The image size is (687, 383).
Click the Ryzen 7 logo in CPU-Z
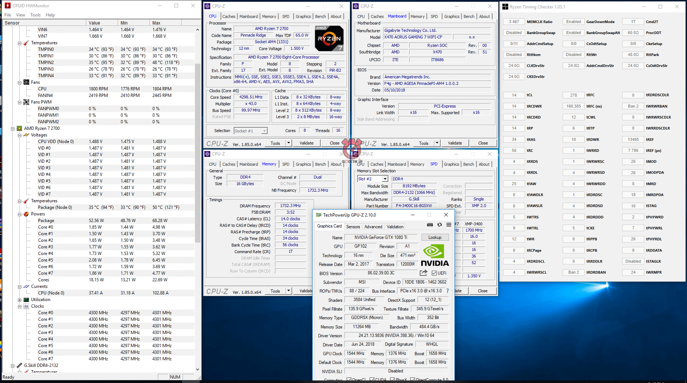point(329,38)
